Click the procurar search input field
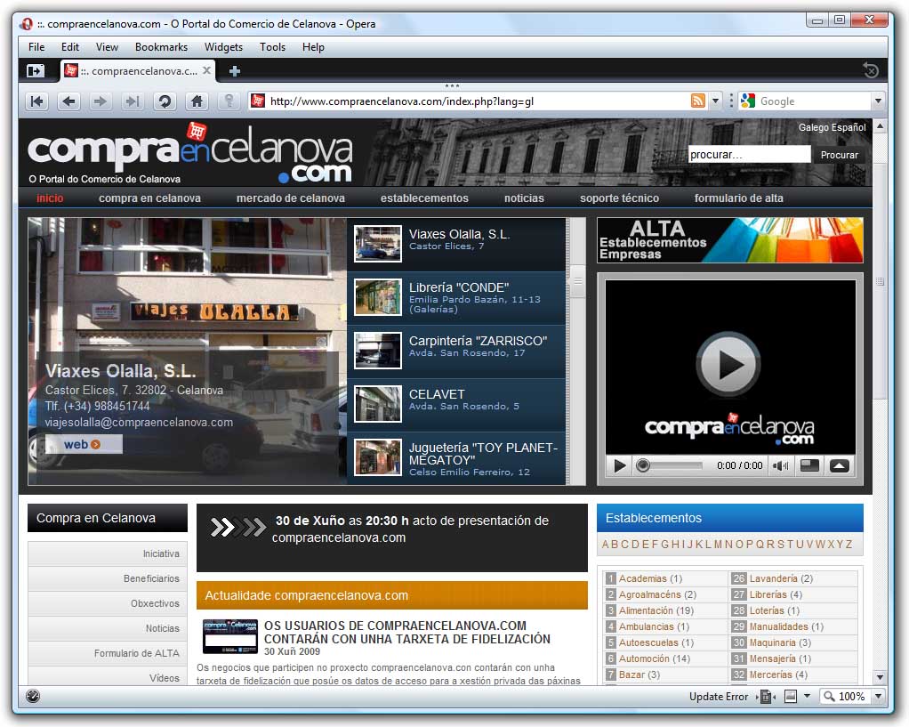909x727 pixels. [749, 154]
